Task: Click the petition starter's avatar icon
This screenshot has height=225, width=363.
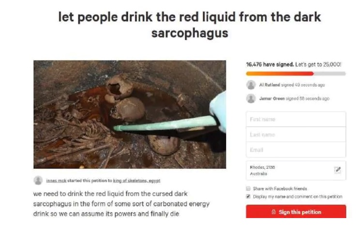Action: 38,180
